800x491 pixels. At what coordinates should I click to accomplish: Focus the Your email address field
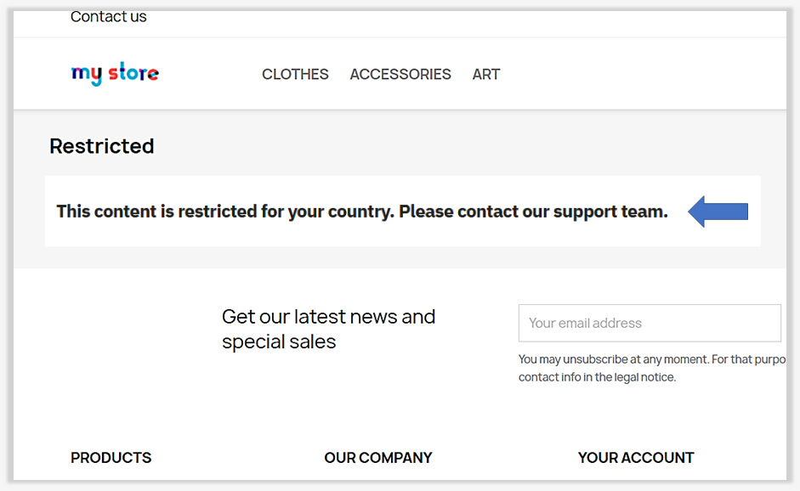[650, 323]
